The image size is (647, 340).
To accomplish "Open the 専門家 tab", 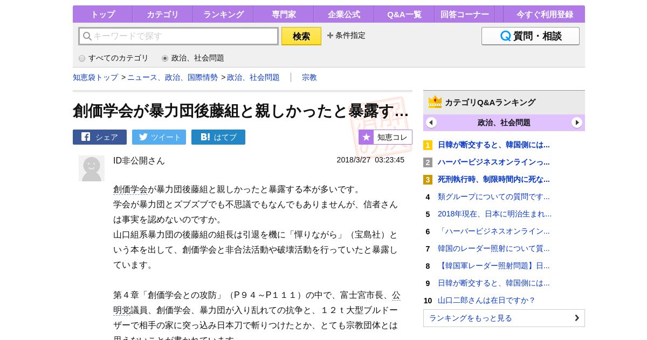I will pyautogui.click(x=283, y=14).
